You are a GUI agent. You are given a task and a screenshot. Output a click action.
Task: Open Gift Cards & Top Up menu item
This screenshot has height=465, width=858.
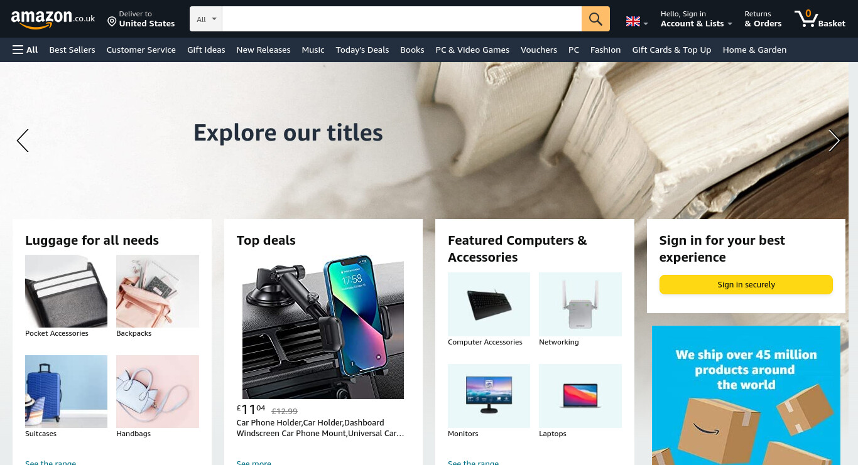pyautogui.click(x=671, y=50)
